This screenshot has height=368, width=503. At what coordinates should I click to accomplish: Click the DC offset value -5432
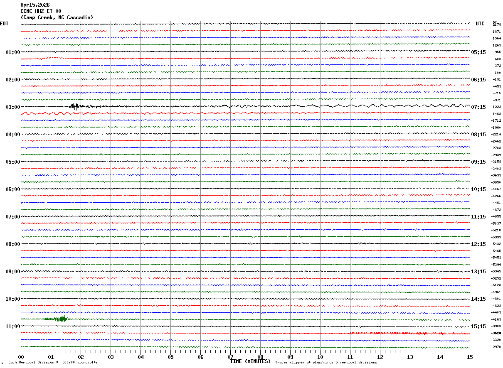496,244
